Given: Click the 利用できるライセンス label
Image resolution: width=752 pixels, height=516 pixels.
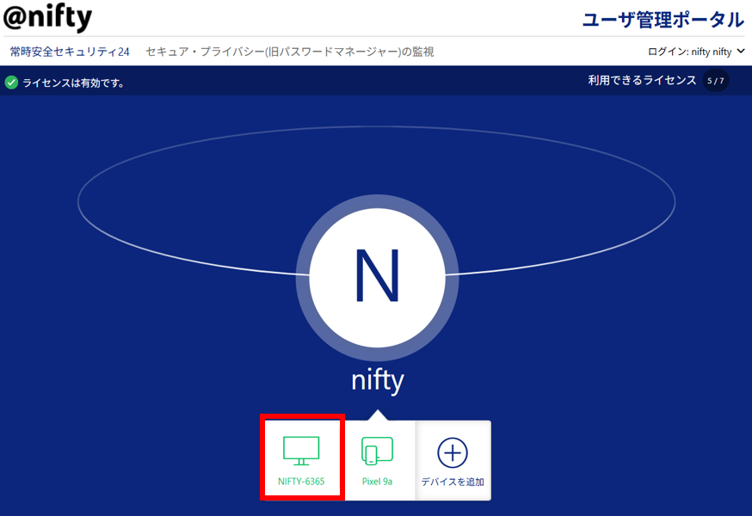Looking at the screenshot, I should [x=642, y=81].
